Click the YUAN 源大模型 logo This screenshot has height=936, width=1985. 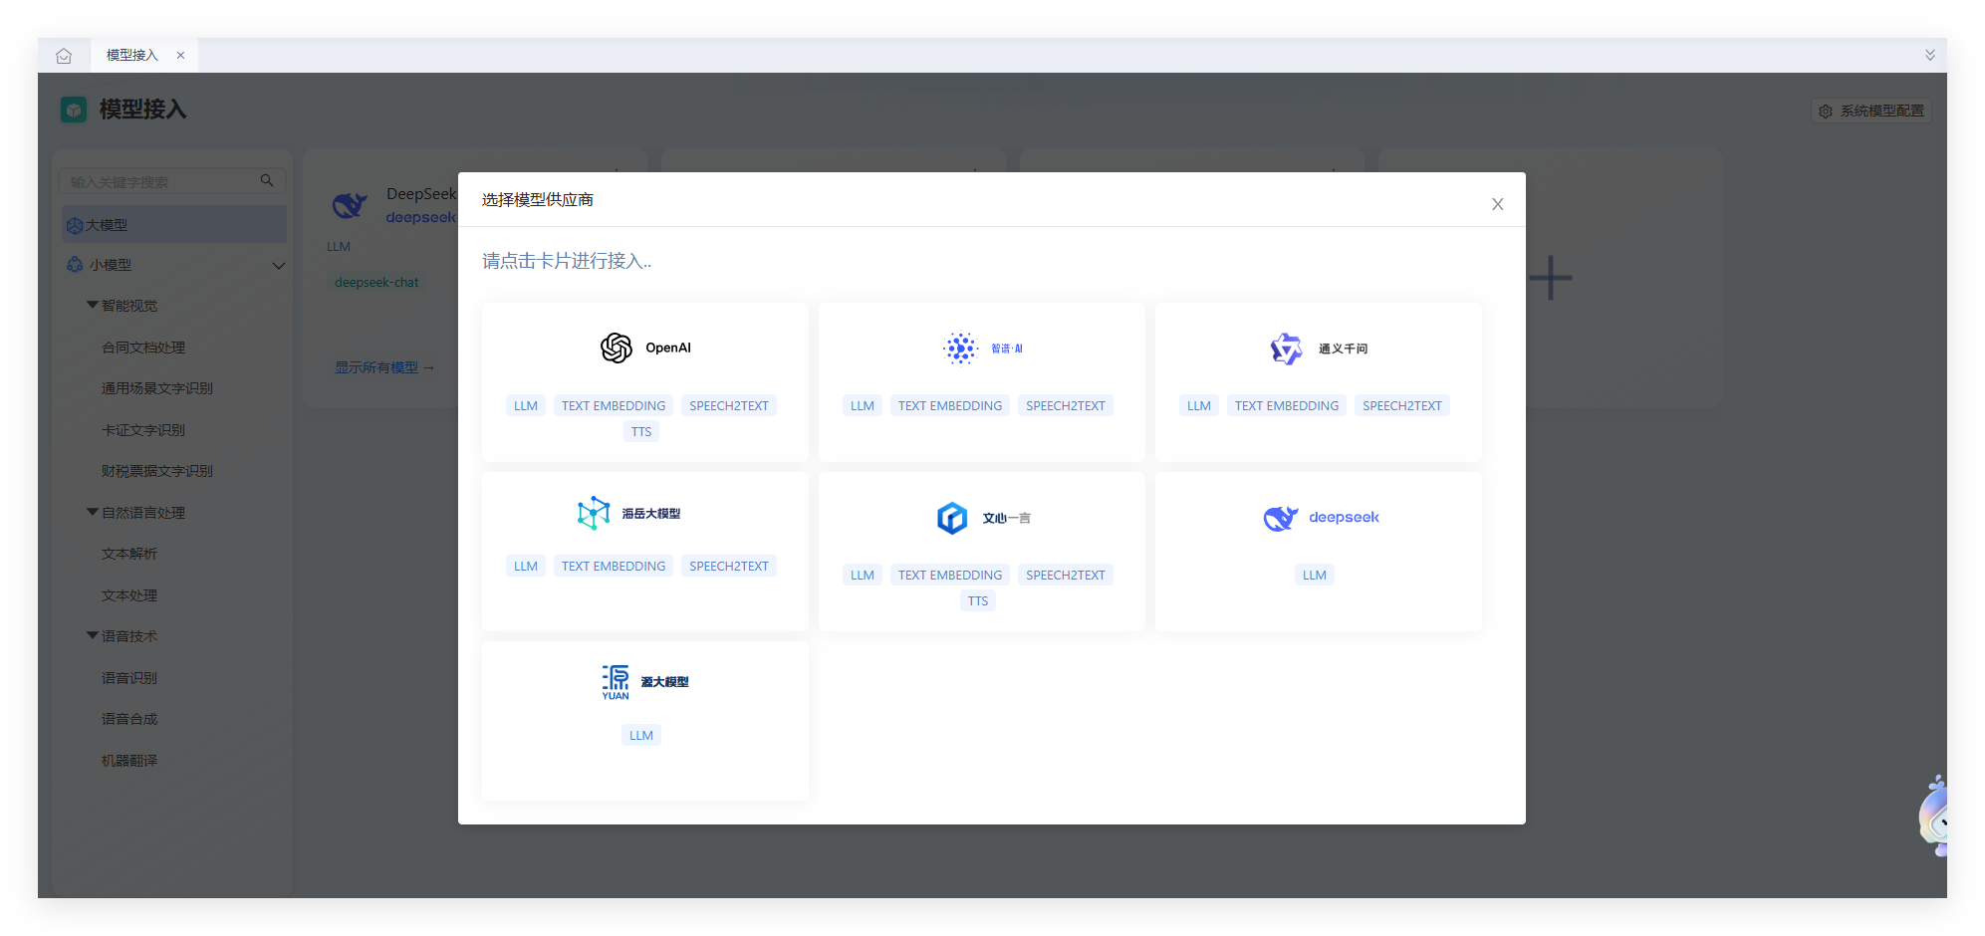click(616, 682)
